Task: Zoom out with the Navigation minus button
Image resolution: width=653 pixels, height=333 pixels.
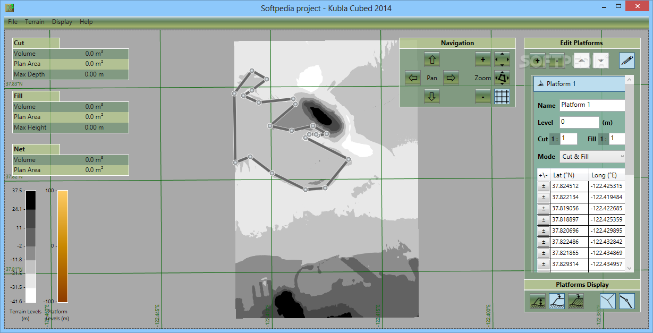Action: click(483, 96)
